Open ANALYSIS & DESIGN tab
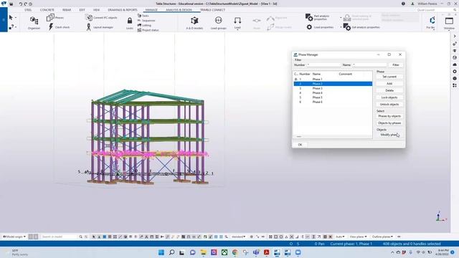The image size is (459, 258). (x=179, y=9)
